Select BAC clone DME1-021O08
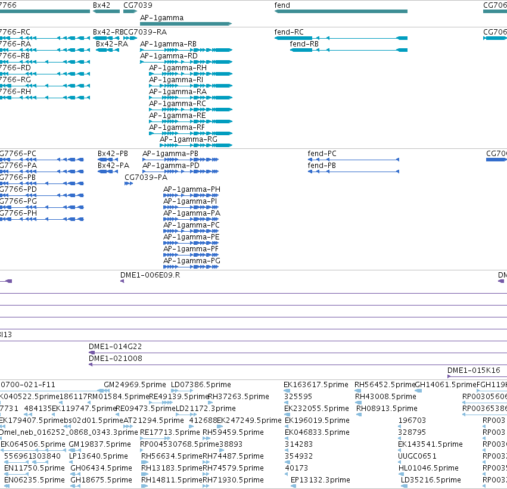This screenshot has width=507, height=489. [x=116, y=359]
